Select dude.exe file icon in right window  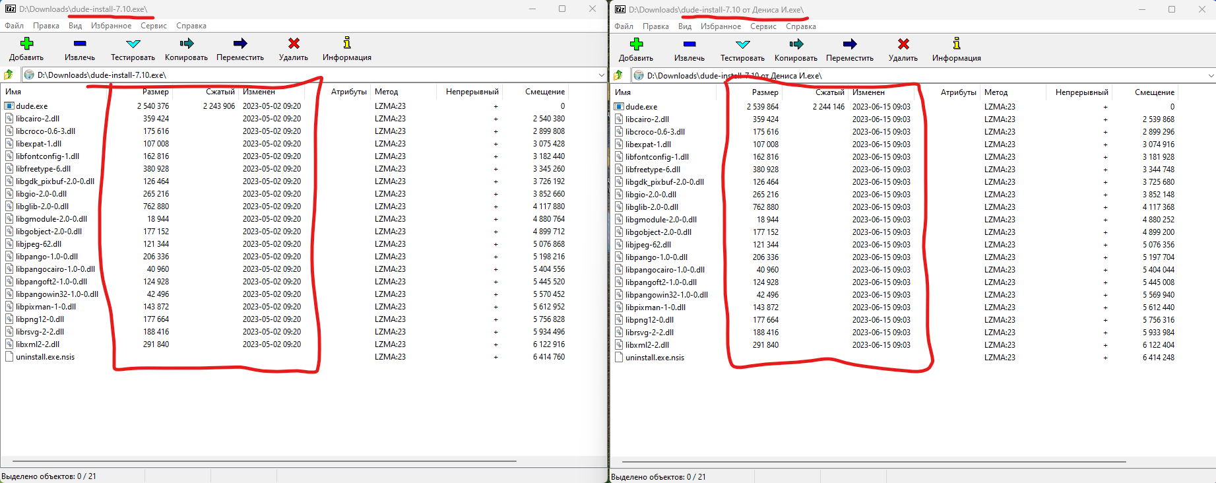(x=619, y=106)
